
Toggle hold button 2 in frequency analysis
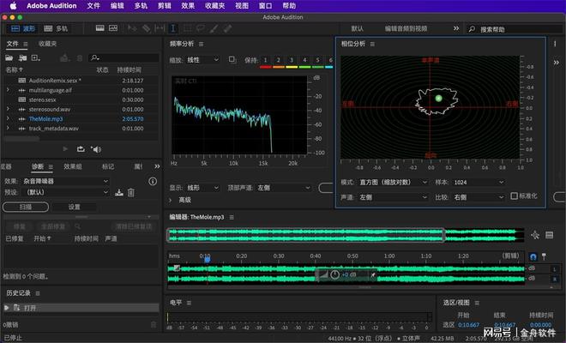(x=279, y=60)
